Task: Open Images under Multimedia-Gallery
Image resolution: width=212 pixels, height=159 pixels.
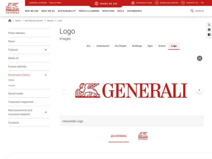Action: pyautogui.click(x=12, y=85)
